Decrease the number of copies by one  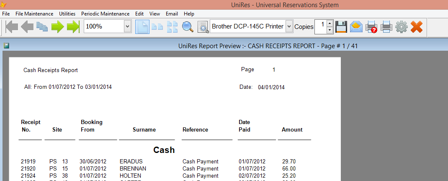330,30
